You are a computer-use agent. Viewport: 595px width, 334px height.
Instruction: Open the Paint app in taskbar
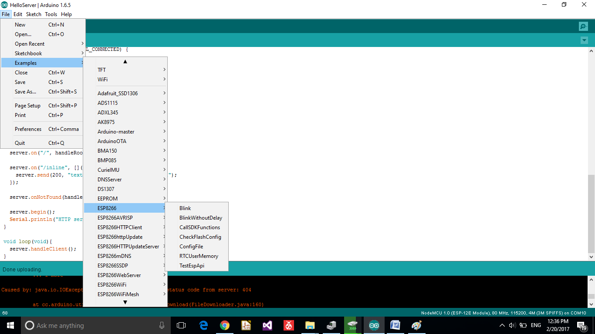[416, 325]
